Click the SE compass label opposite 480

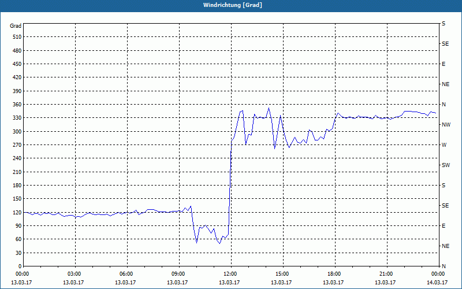click(x=445, y=44)
